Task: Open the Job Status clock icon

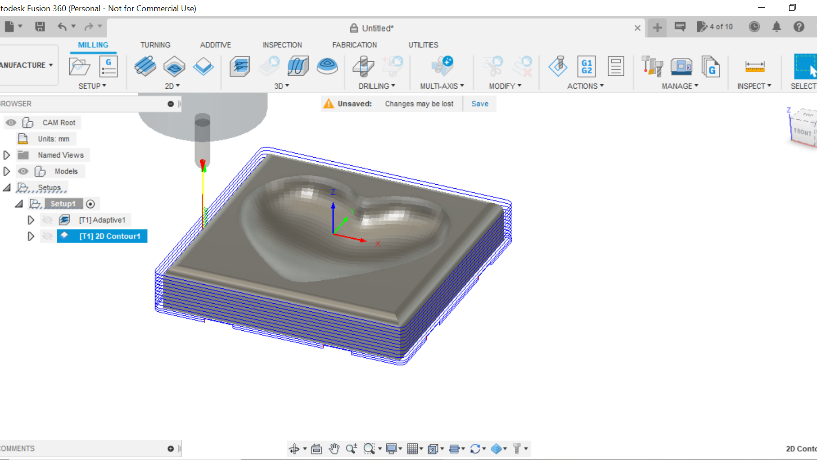Action: tap(754, 27)
